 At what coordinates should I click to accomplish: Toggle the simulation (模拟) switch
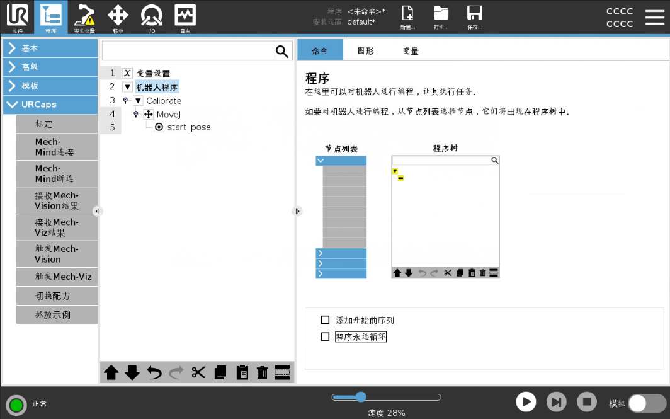[x=647, y=403]
